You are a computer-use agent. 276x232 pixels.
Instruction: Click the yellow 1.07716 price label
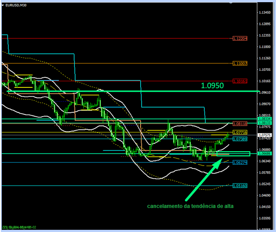click(240, 132)
